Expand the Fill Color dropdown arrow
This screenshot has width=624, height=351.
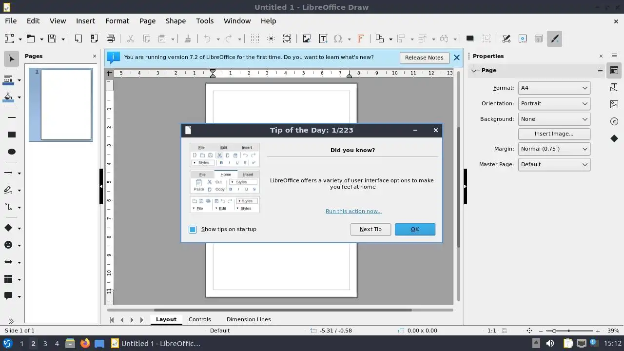click(x=19, y=97)
